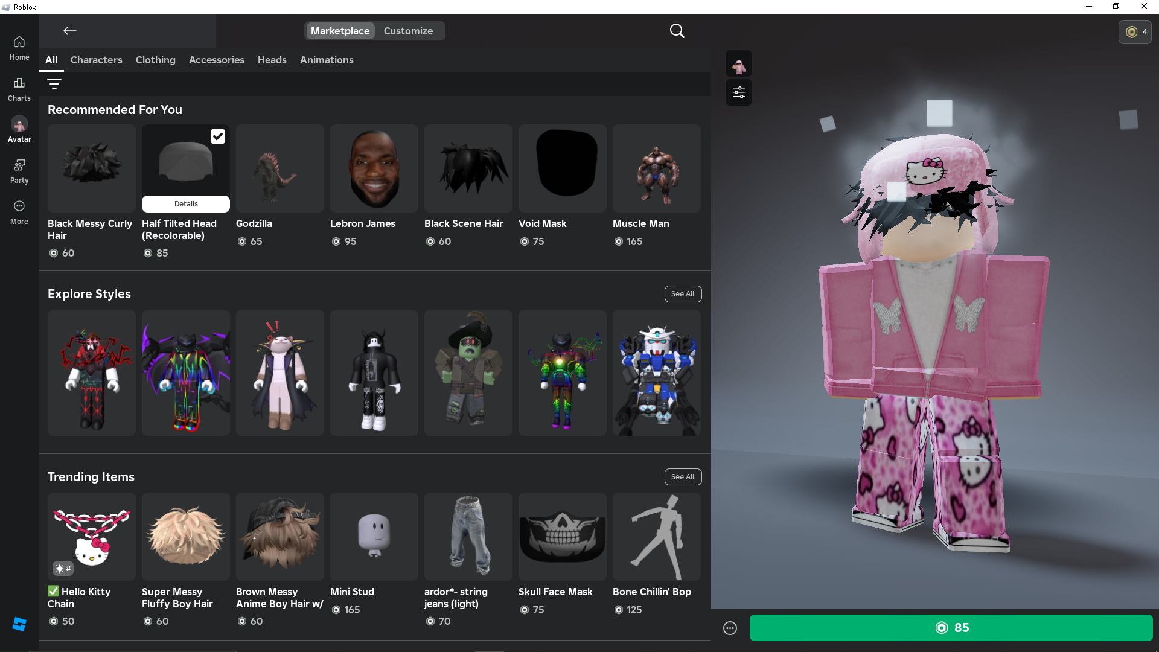Open the black hoodie horned outfit style
The height and width of the screenshot is (652, 1159).
[x=374, y=373]
